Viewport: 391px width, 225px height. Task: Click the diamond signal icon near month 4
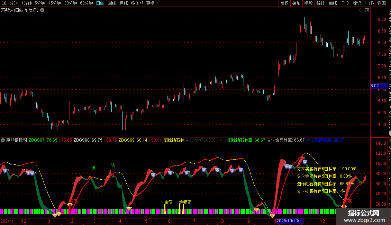point(129,208)
